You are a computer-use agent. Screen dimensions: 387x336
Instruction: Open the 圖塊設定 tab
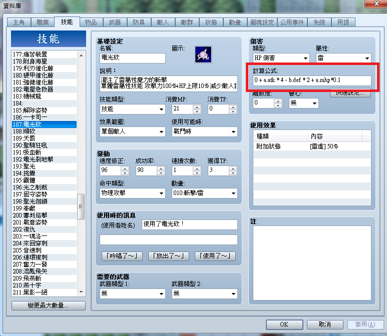coord(262,22)
